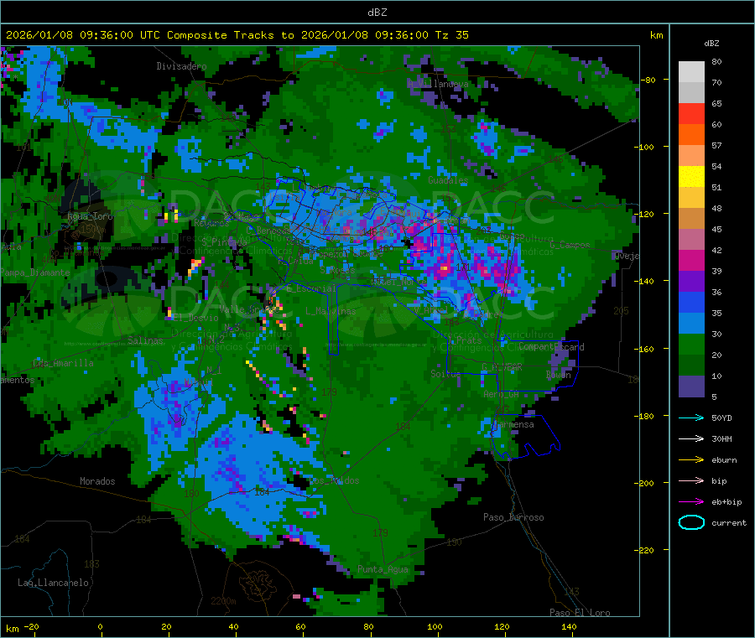Select the magenta 39-42 dBZ swatch
755x638 pixels.
[691, 260]
